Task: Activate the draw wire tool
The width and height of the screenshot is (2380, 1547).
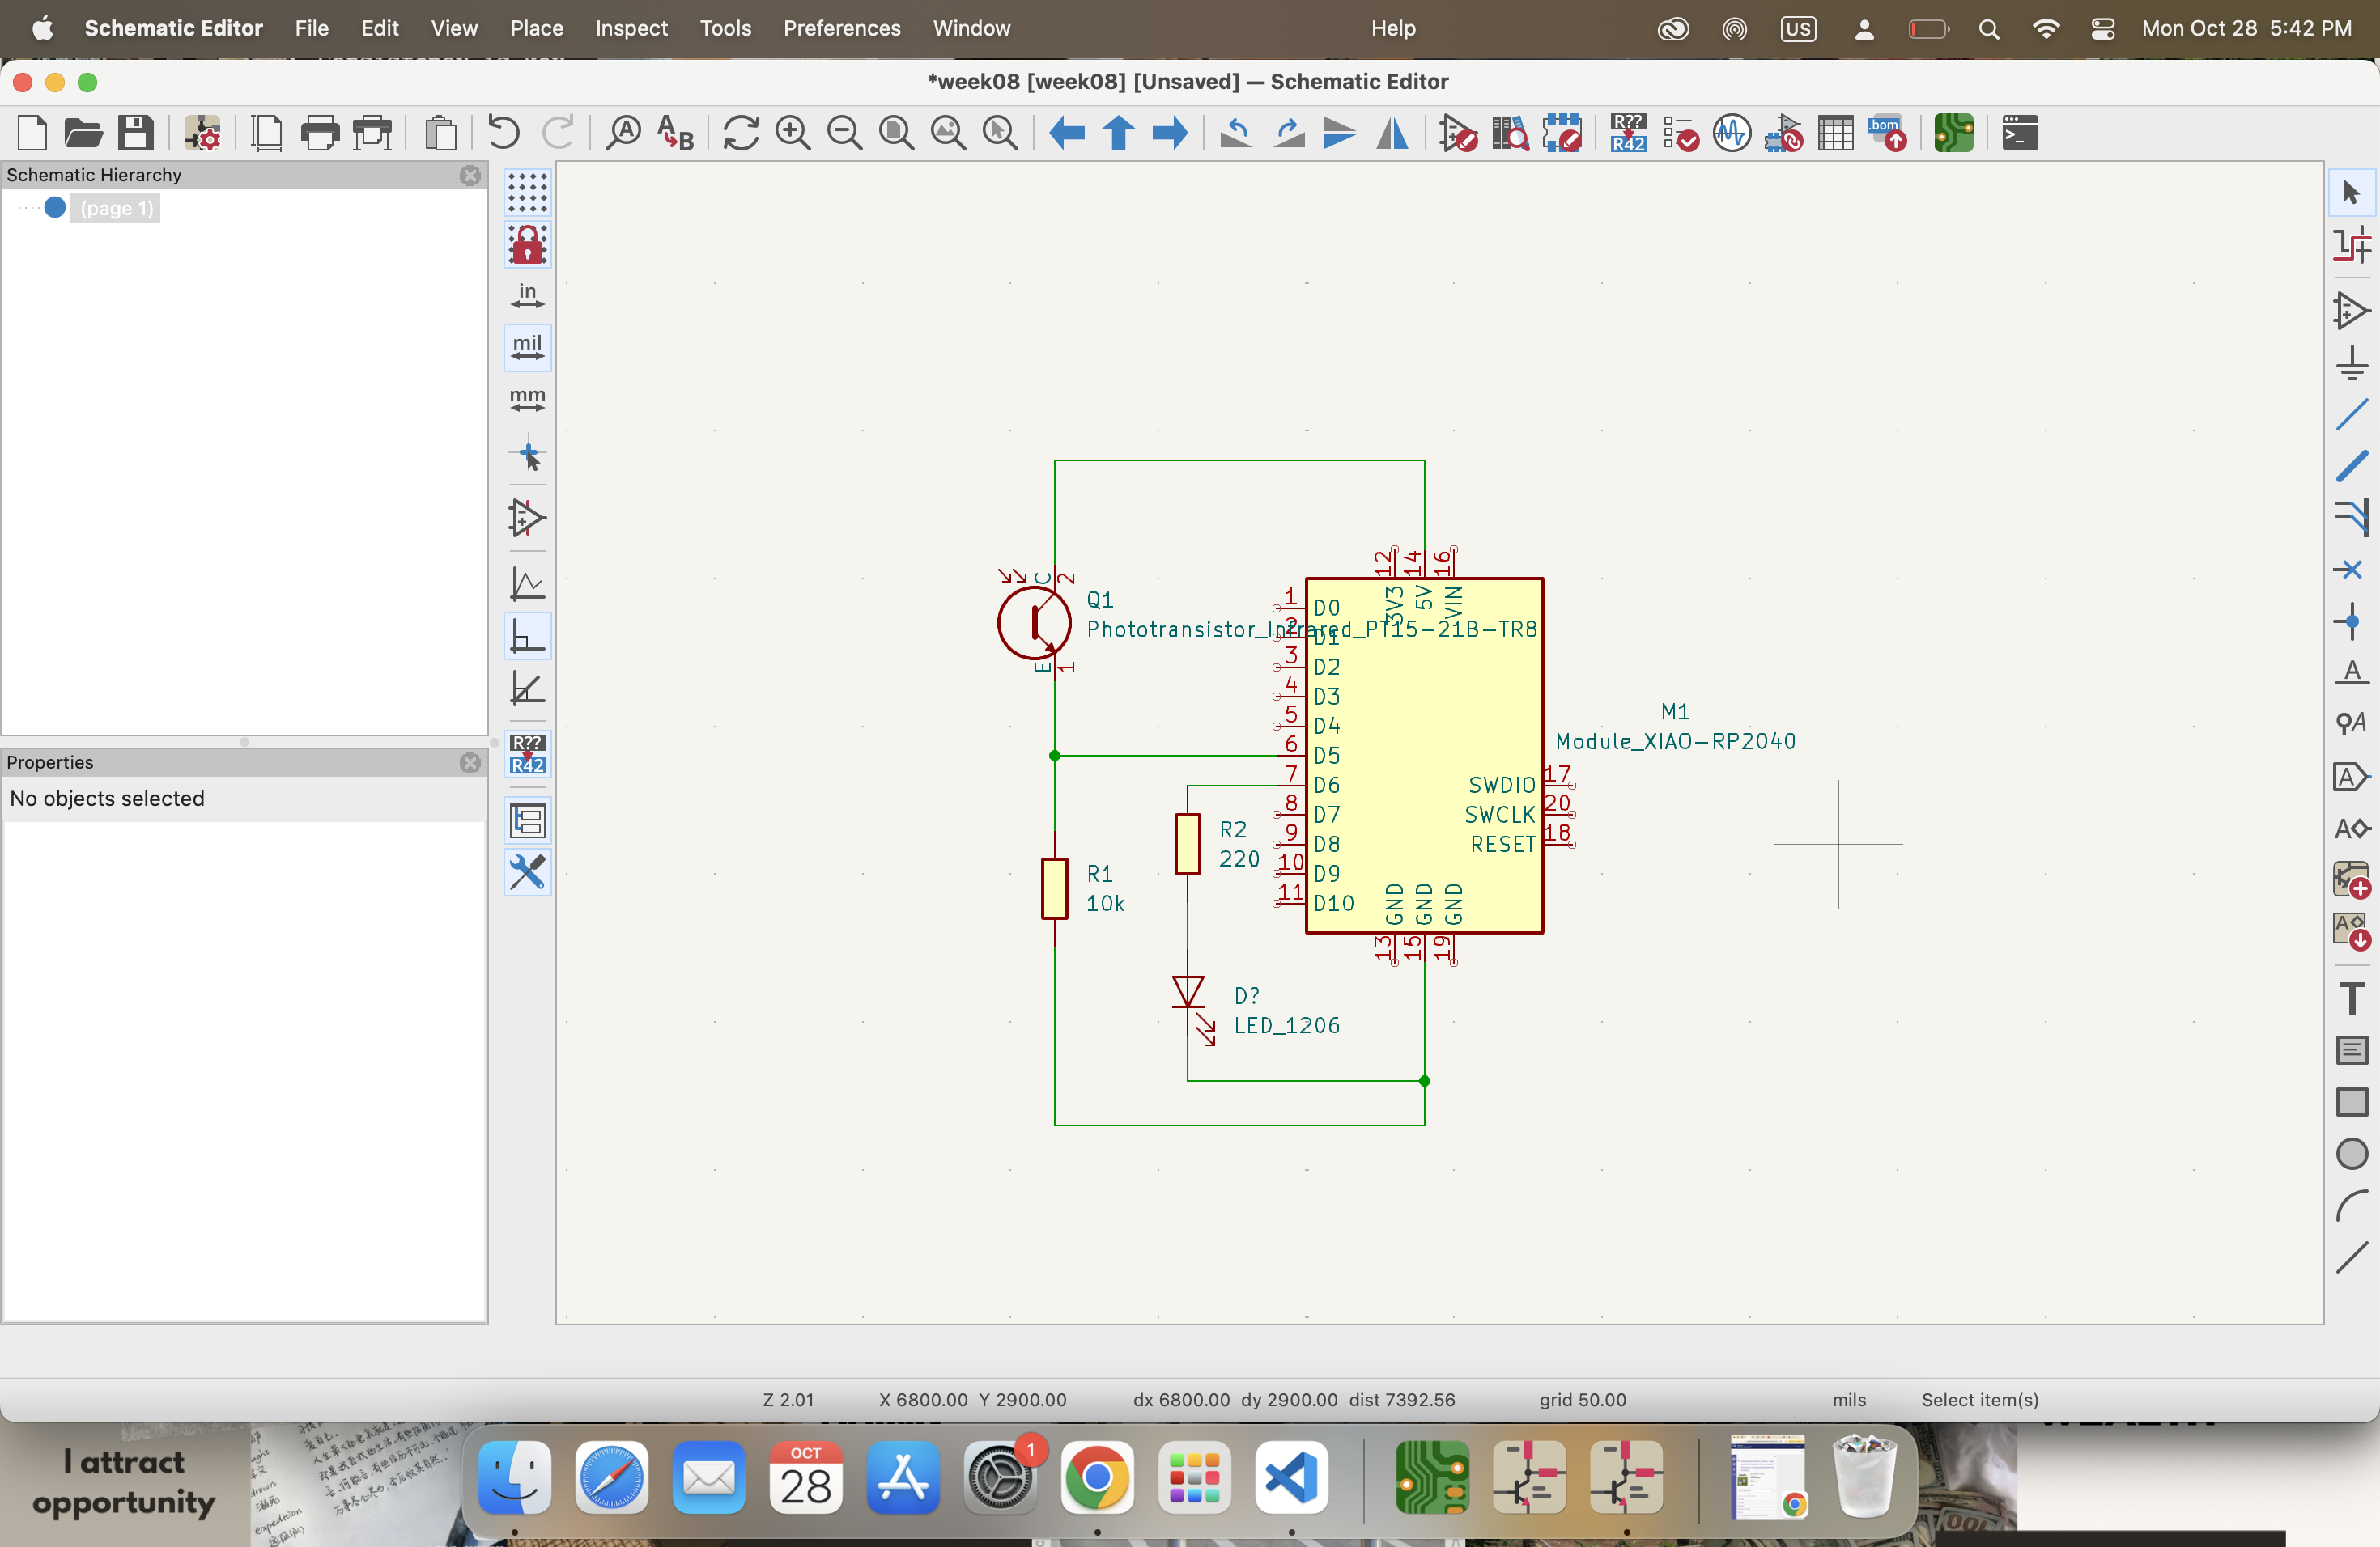Action: click(x=2352, y=413)
